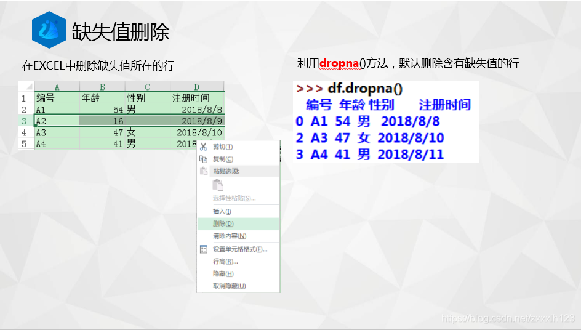Click cell 女 in spreadsheet row 4

point(148,132)
